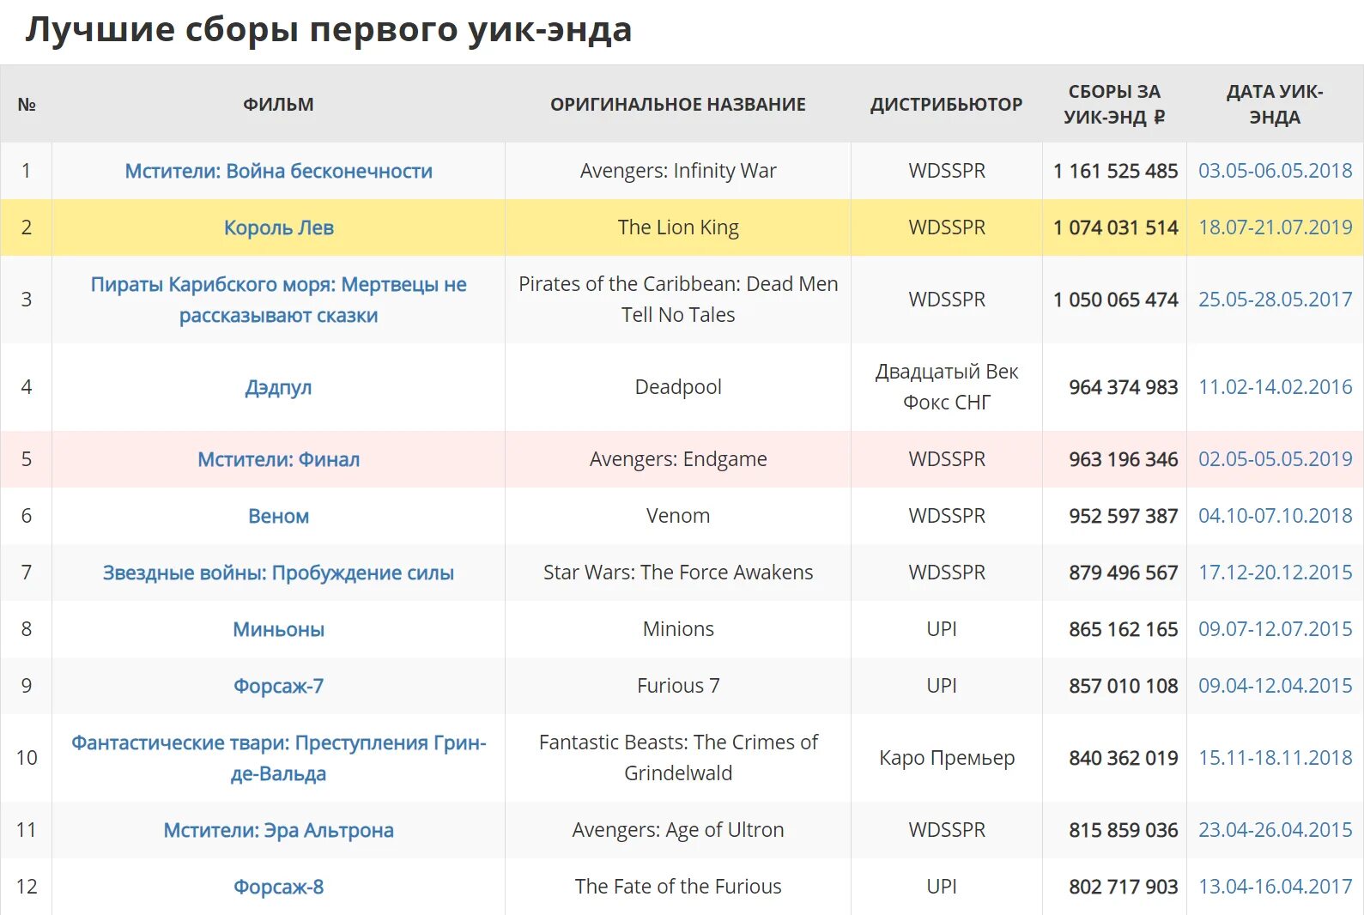Open the Миньоны film link
This screenshot has width=1364, height=915.
point(278,629)
